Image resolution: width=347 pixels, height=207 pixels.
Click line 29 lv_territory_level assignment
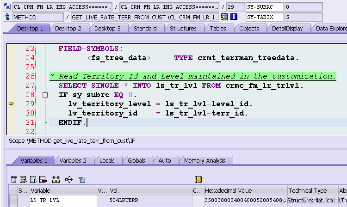160,104
